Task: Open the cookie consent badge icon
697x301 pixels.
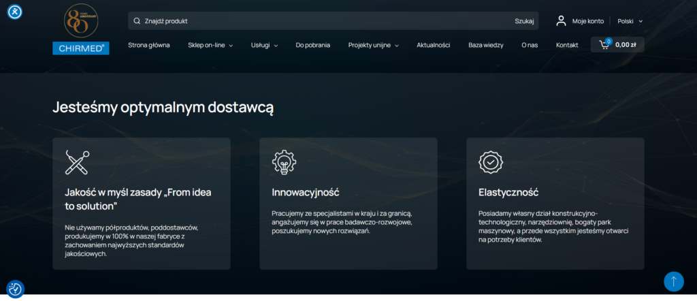Action: pyautogui.click(x=15, y=289)
